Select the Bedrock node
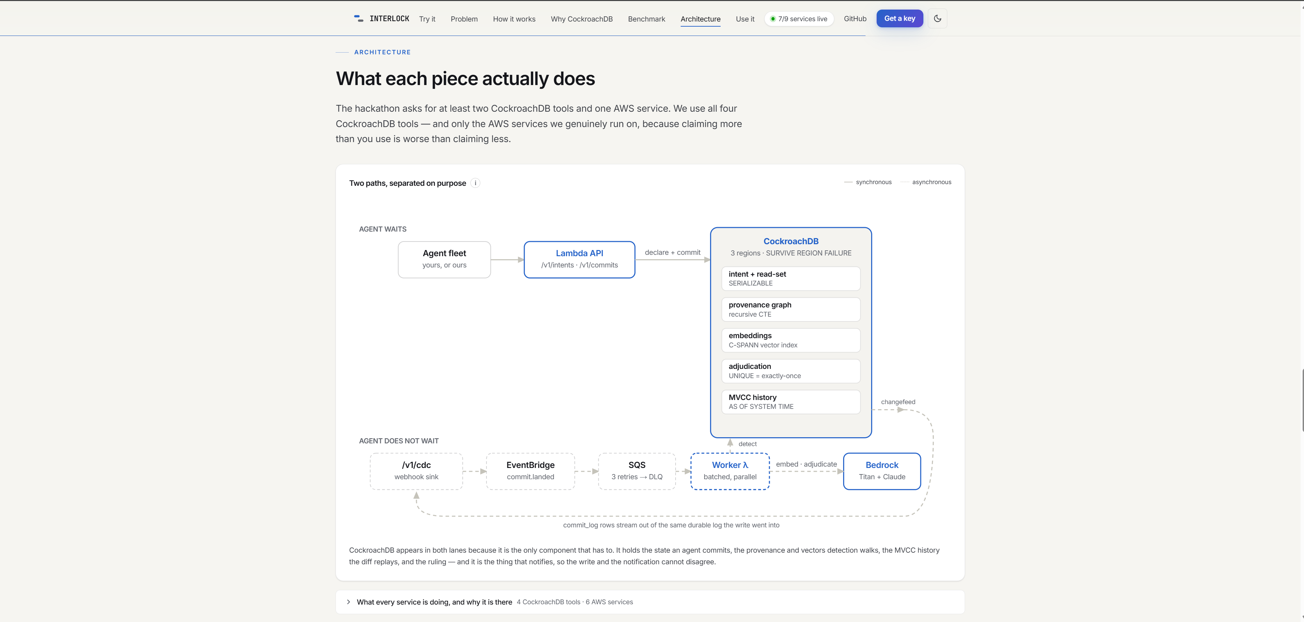 (882, 472)
